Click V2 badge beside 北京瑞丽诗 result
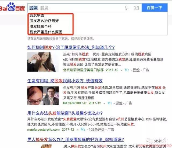 tap(127, 70)
